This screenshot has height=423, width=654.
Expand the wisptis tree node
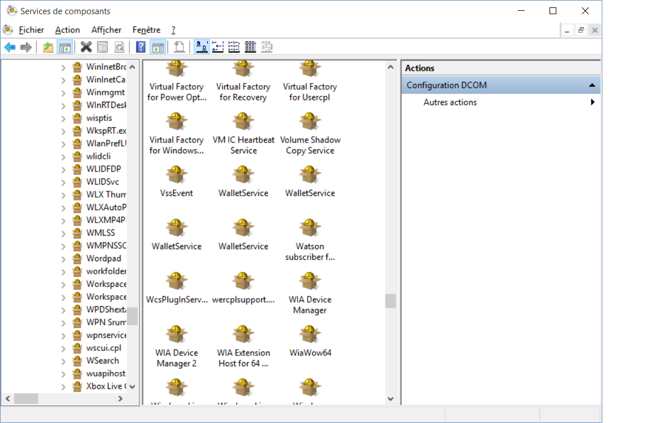coord(64,118)
